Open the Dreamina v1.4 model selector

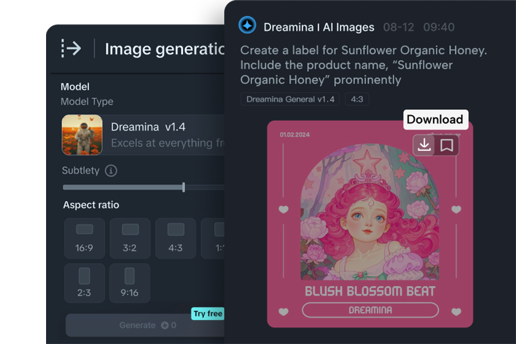pos(143,135)
